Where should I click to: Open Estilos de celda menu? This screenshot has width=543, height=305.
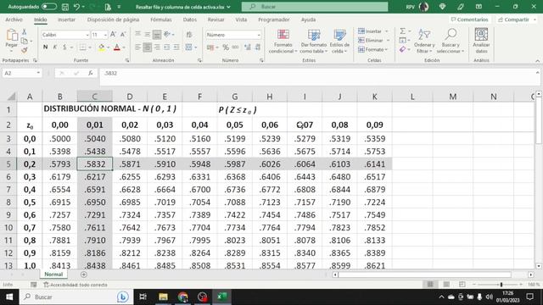click(339, 42)
